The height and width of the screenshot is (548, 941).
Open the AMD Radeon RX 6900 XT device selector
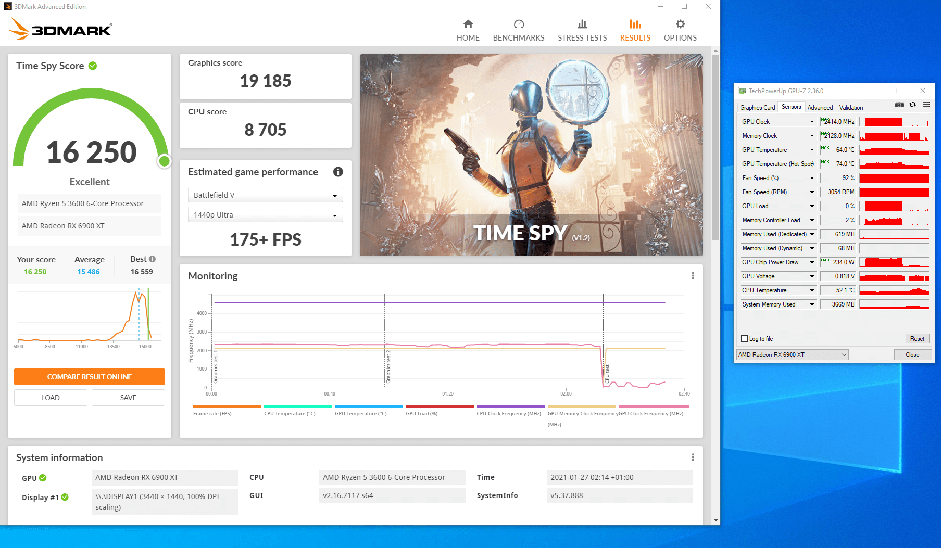tap(793, 355)
